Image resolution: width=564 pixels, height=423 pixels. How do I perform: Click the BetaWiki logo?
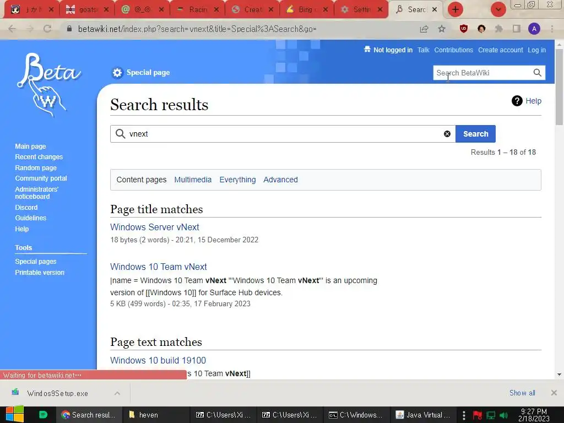[x=49, y=85]
